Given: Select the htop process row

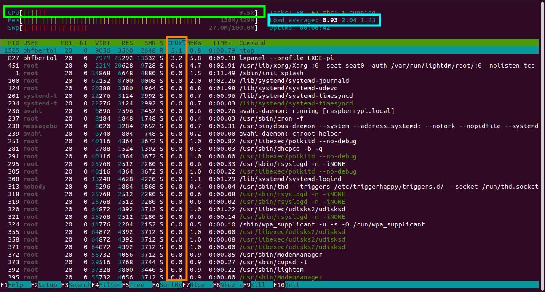Looking at the screenshot, I should click(168, 50).
